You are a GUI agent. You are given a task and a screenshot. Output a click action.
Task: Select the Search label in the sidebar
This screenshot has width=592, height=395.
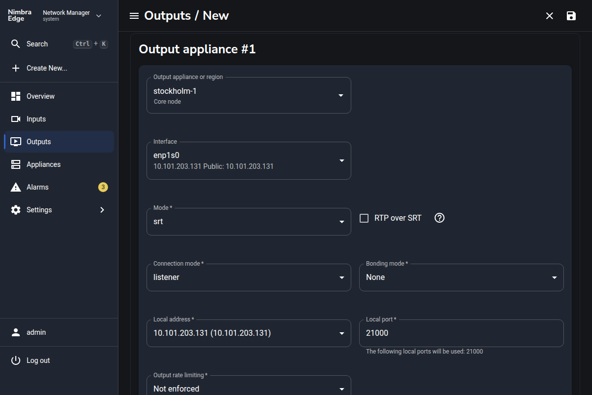(37, 44)
